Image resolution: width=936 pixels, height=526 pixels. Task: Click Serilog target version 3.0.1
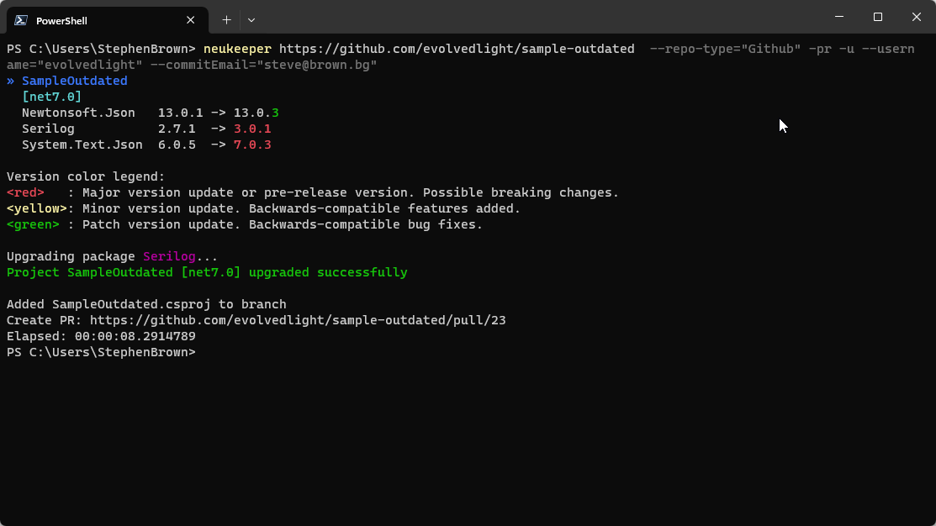(x=252, y=129)
